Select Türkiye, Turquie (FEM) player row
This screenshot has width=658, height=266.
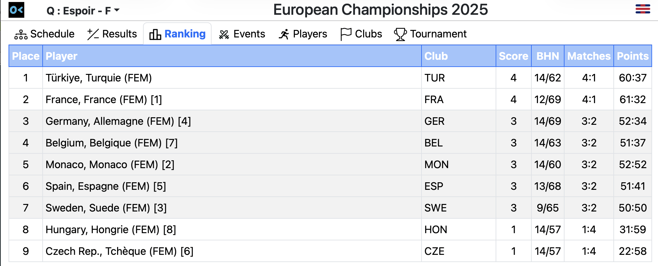(99, 78)
